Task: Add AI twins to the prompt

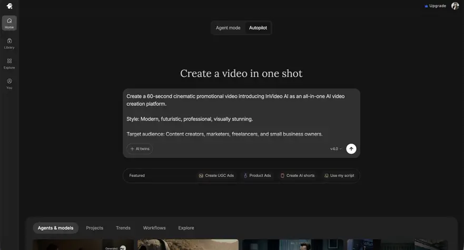Action: [140, 149]
